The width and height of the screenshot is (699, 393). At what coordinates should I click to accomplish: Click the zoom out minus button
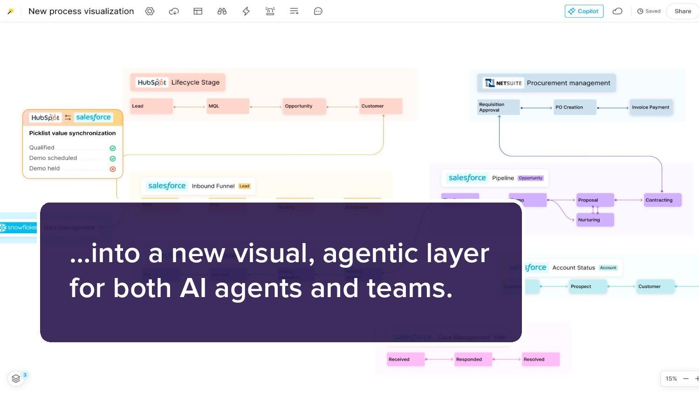point(686,379)
